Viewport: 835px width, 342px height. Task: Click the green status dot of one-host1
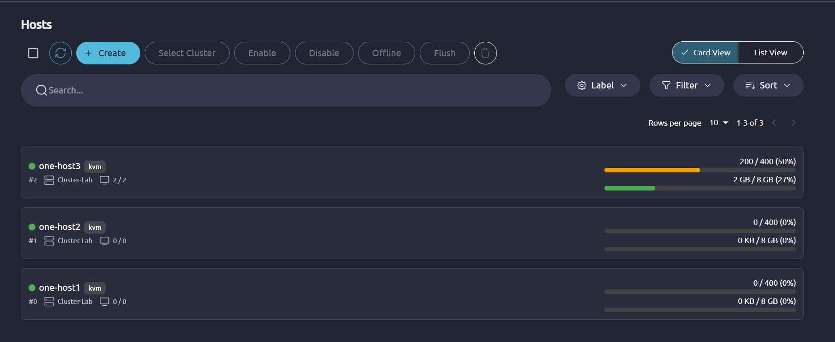point(32,288)
